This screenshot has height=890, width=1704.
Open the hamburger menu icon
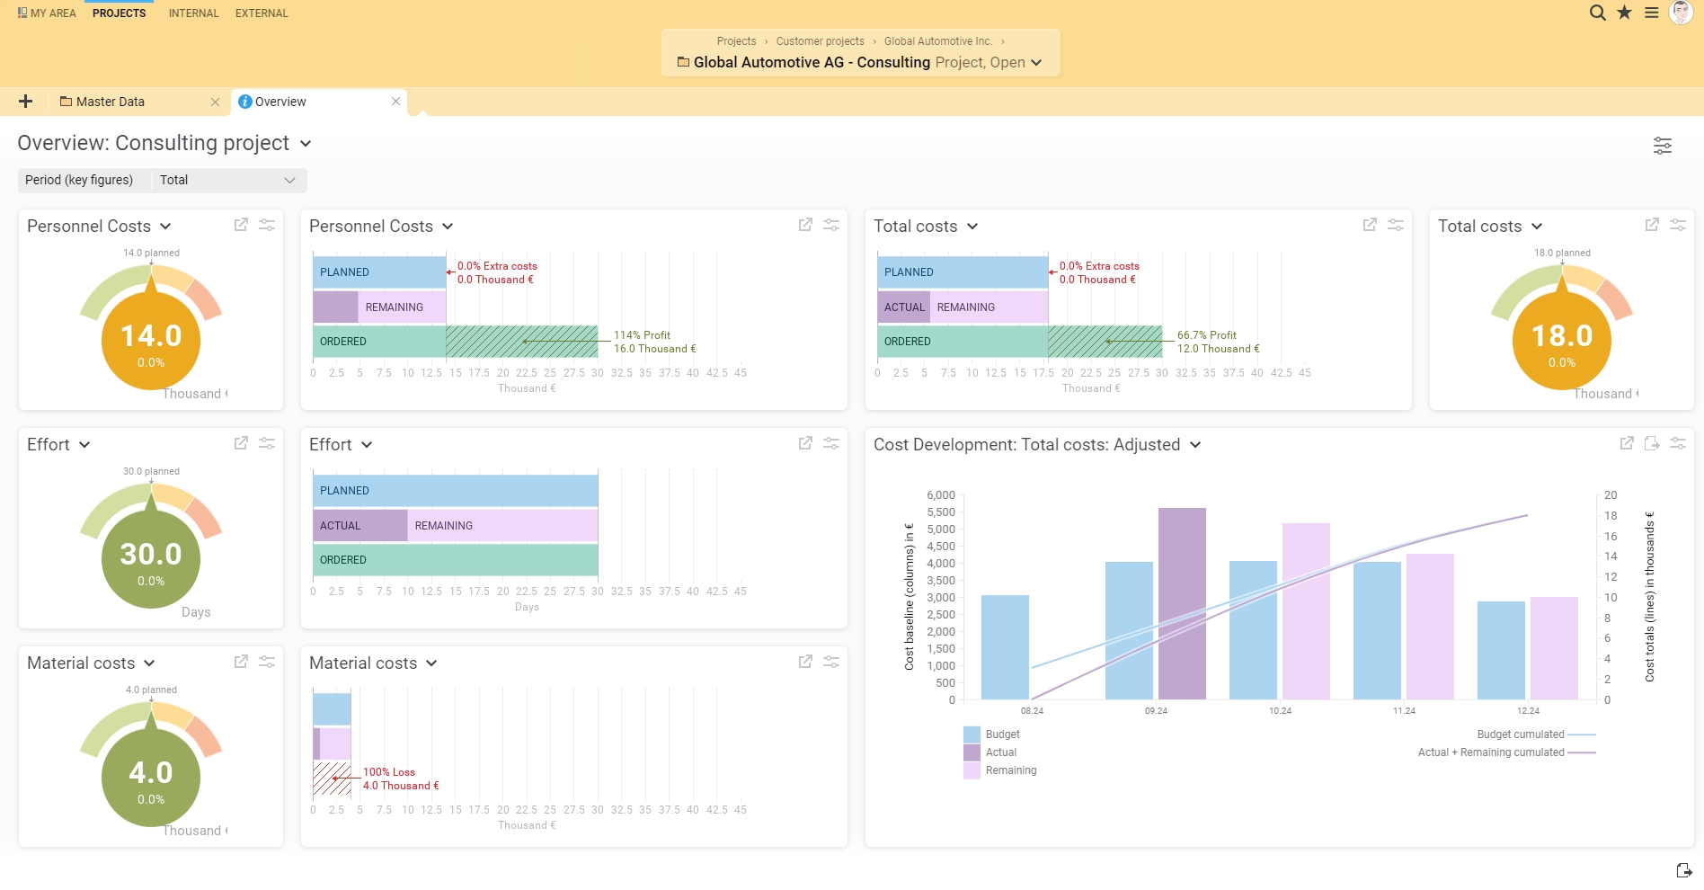1652,13
